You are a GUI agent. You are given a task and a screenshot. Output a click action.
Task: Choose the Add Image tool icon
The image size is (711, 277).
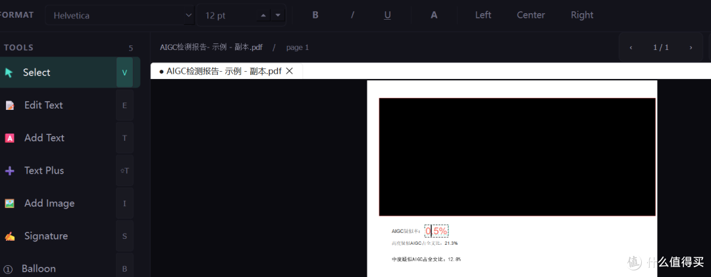point(9,203)
